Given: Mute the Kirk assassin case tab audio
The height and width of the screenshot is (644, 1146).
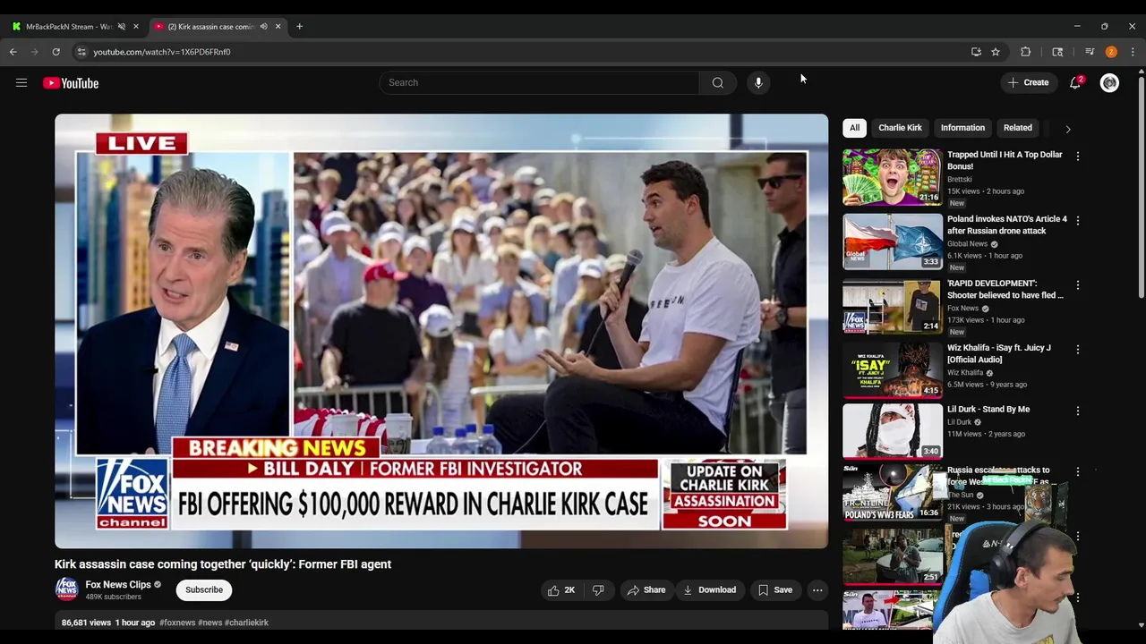Looking at the screenshot, I should pos(263,26).
